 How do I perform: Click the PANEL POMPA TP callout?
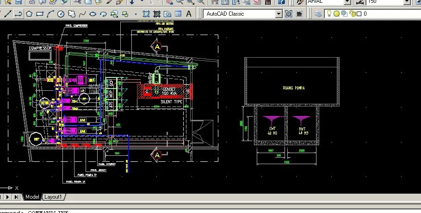(87, 175)
